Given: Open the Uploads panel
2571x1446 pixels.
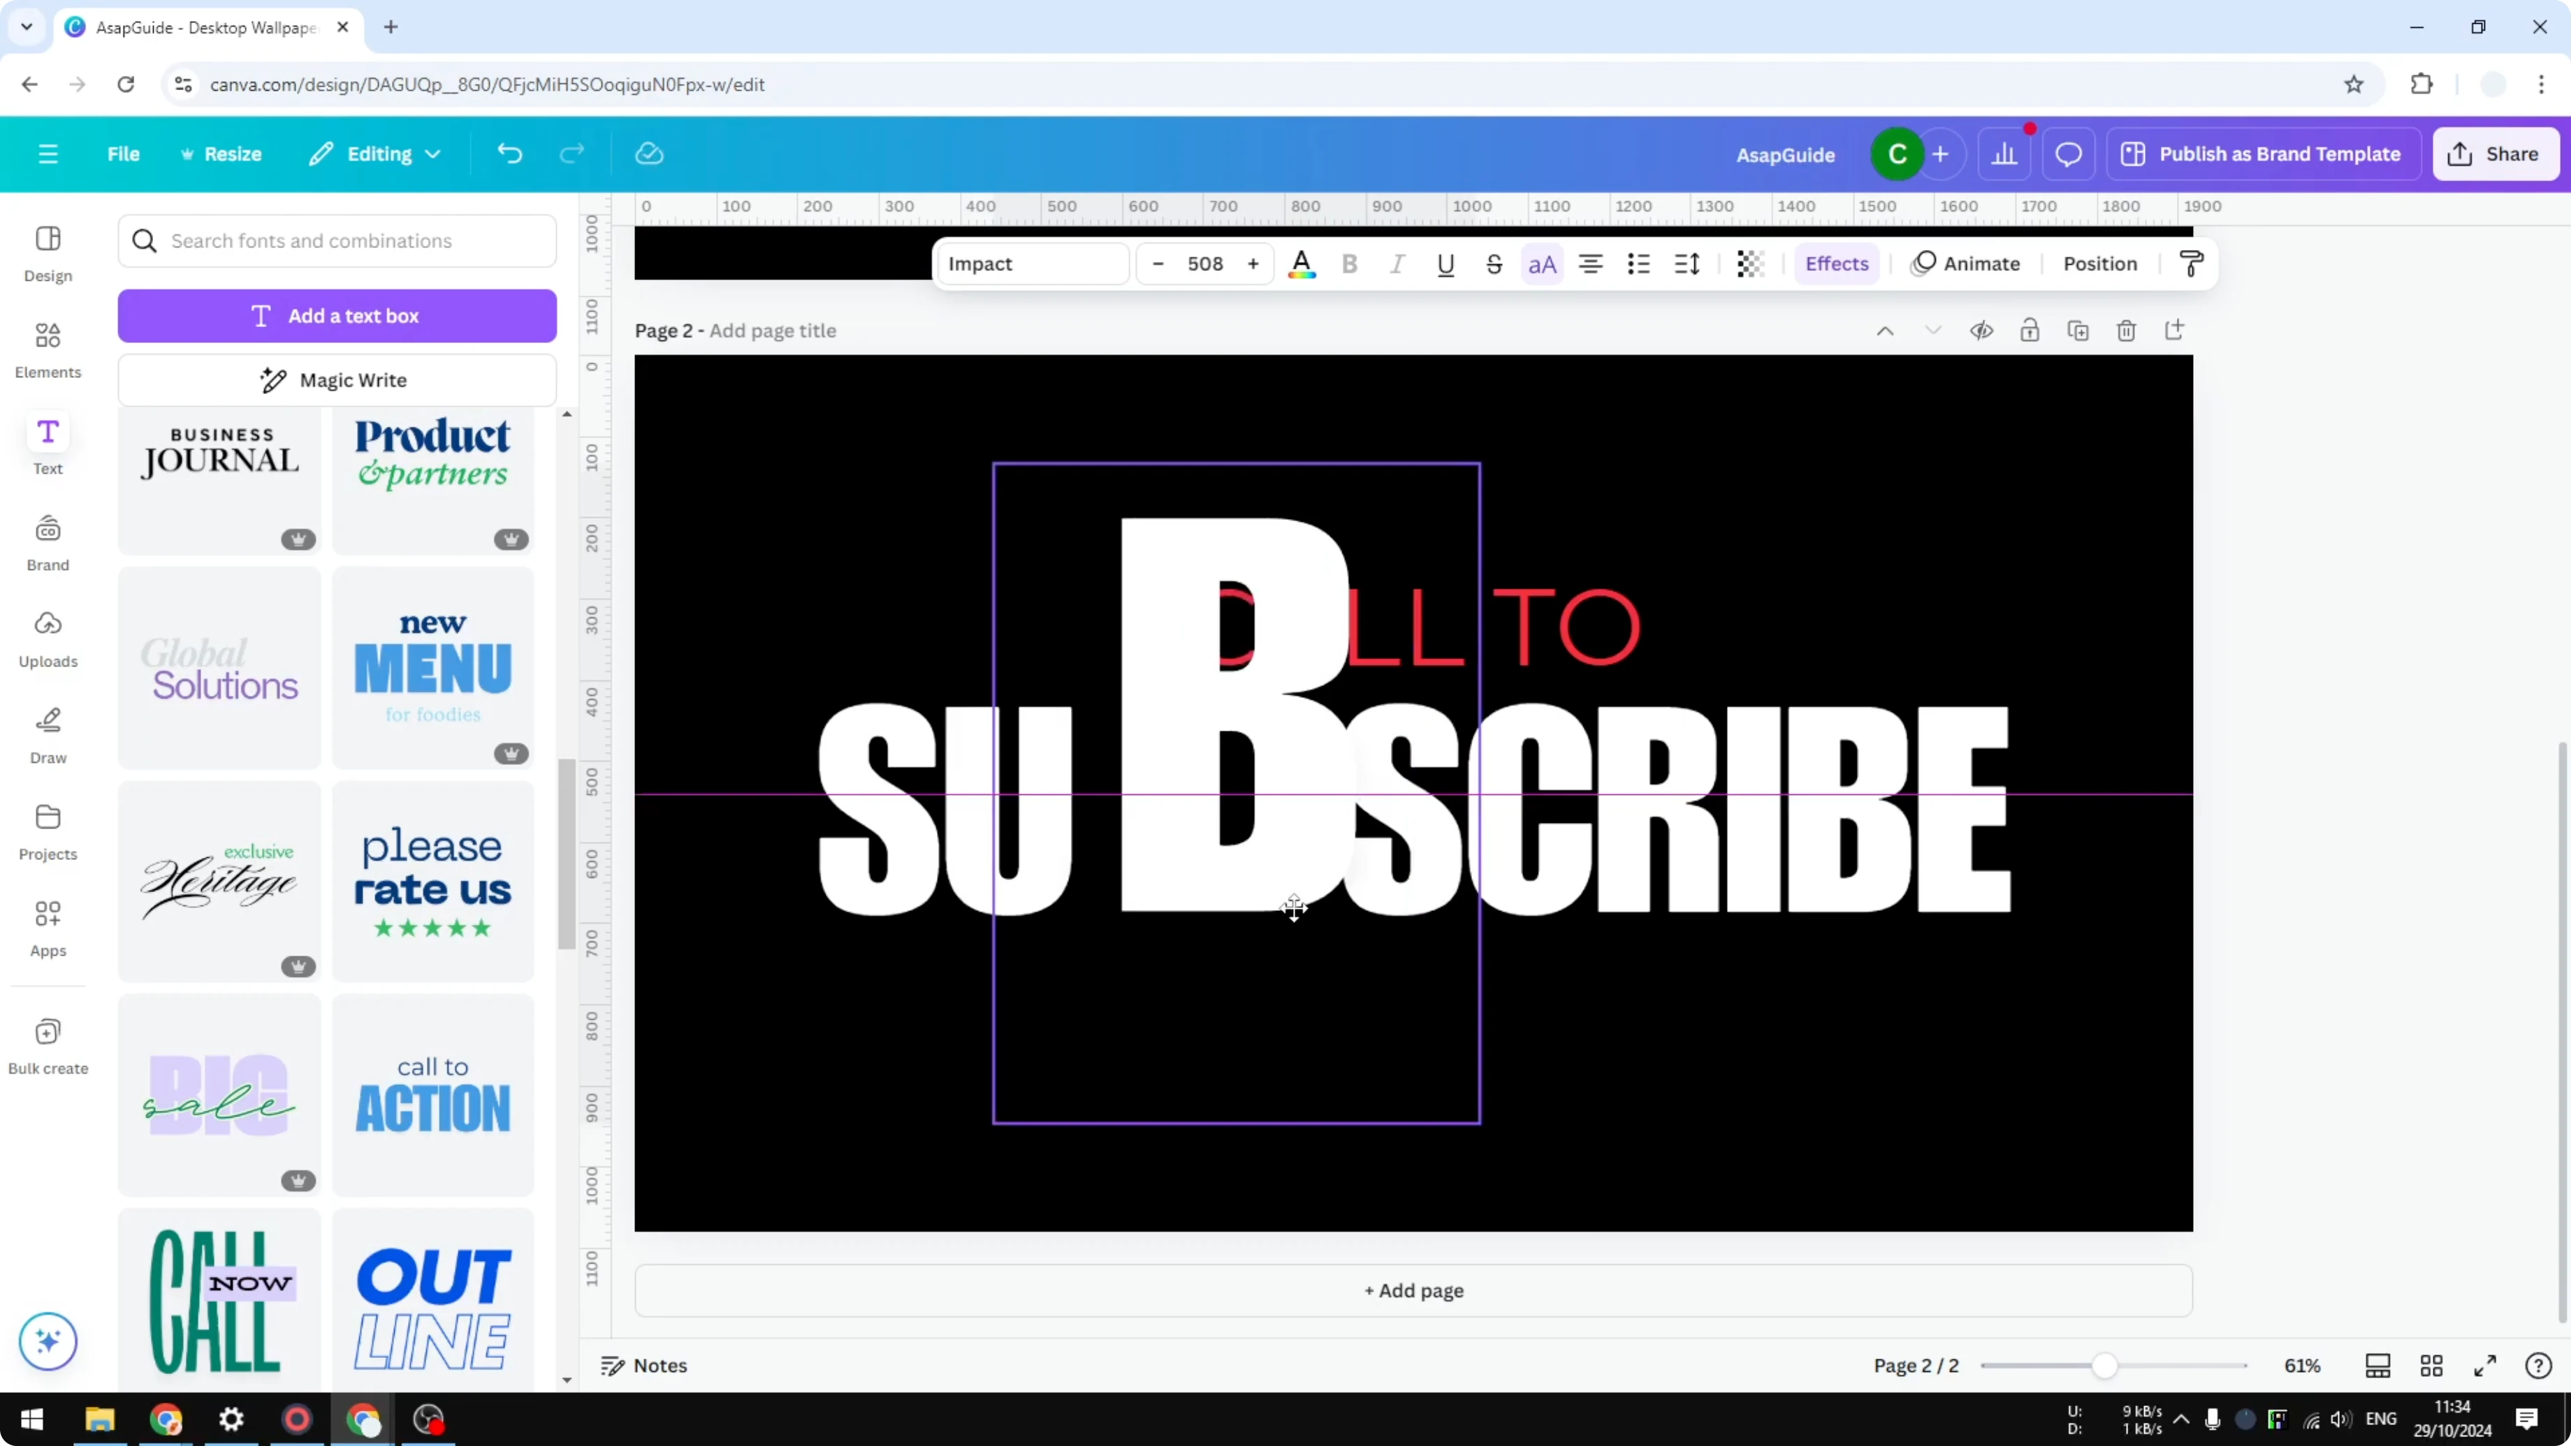Looking at the screenshot, I should click(x=47, y=638).
